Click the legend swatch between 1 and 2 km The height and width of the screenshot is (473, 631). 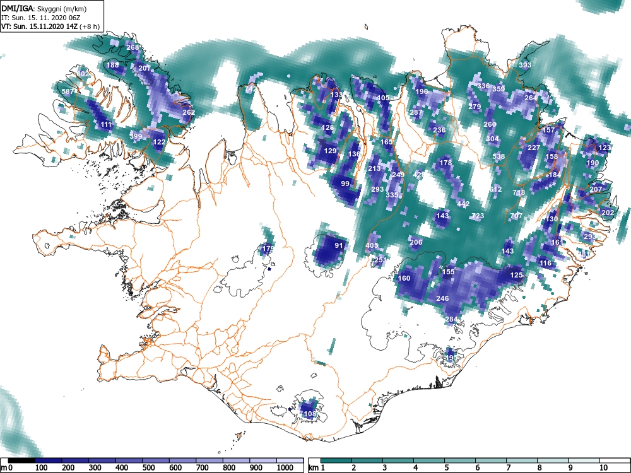[336, 460]
